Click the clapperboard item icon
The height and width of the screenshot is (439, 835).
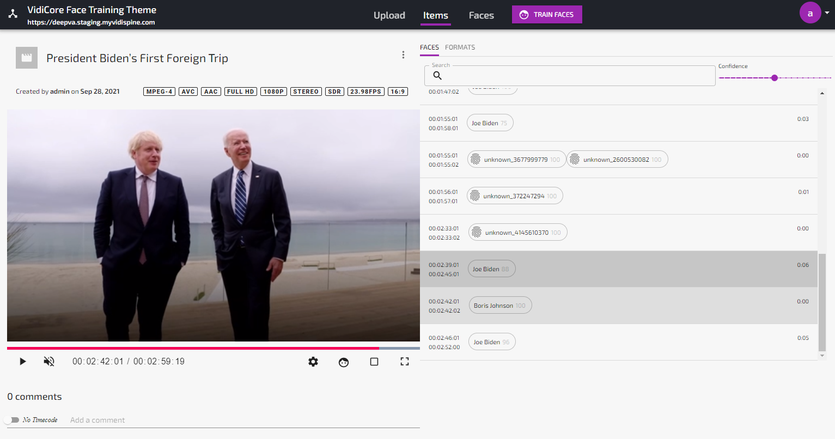pyautogui.click(x=27, y=58)
